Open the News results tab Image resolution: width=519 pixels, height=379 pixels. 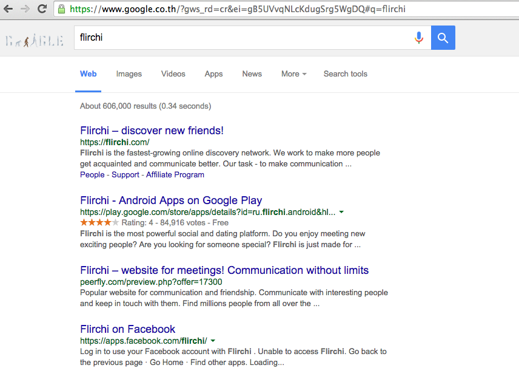(252, 74)
